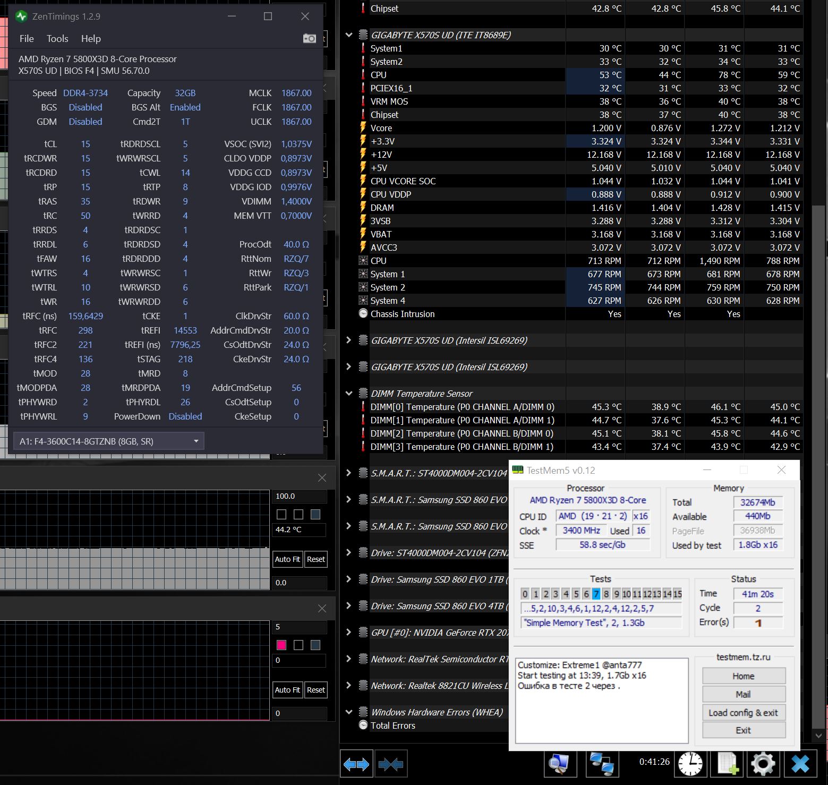Click the icon beside Total Errors

point(363,726)
